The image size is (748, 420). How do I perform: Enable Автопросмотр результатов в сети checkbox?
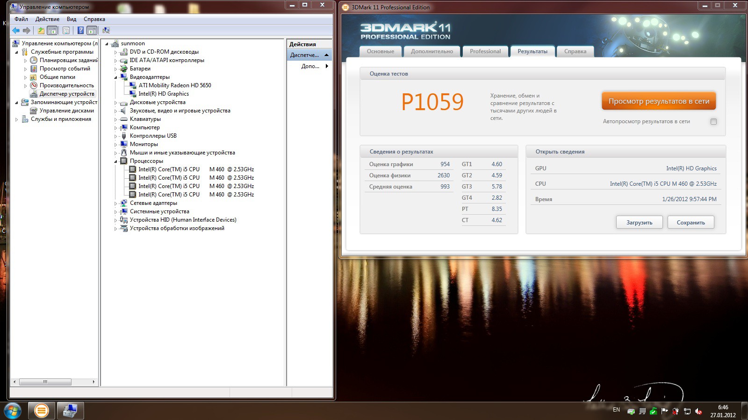click(x=713, y=121)
